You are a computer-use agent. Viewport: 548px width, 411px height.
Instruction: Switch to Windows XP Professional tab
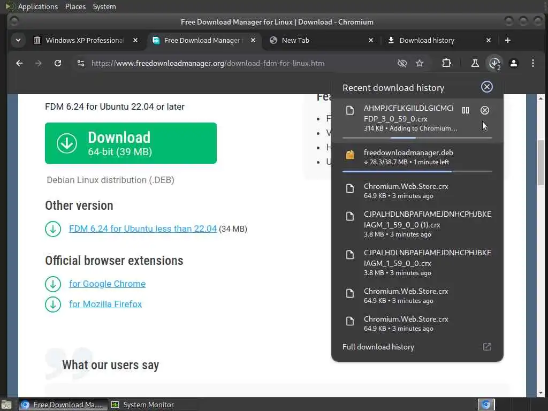click(85, 40)
